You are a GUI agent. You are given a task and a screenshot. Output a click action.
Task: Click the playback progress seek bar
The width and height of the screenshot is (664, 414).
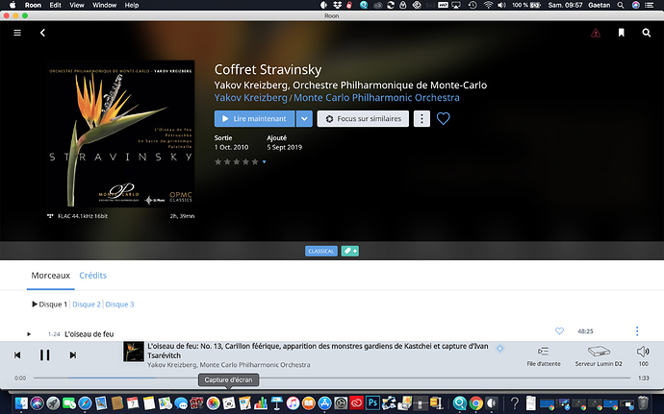pyautogui.click(x=332, y=377)
